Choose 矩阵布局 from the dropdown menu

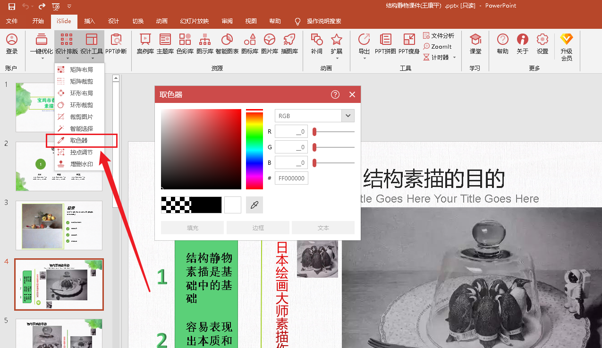coord(79,69)
